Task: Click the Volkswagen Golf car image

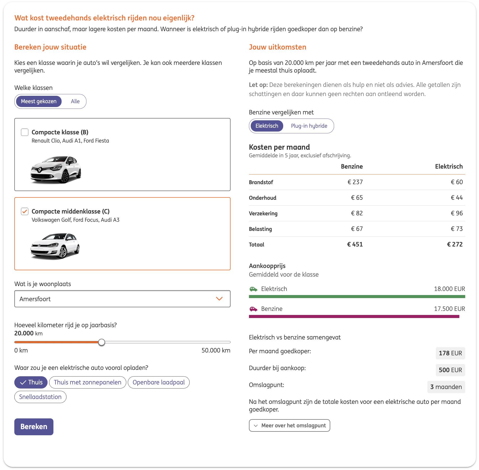Action: click(55, 246)
